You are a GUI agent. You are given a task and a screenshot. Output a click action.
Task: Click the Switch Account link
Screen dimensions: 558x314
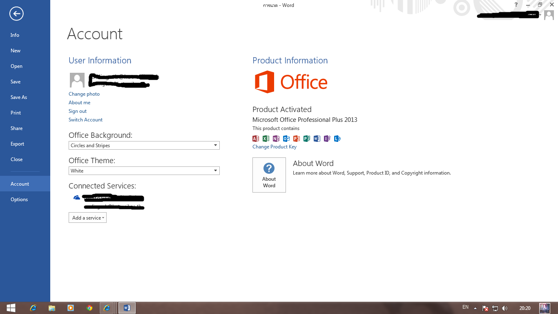pos(85,120)
